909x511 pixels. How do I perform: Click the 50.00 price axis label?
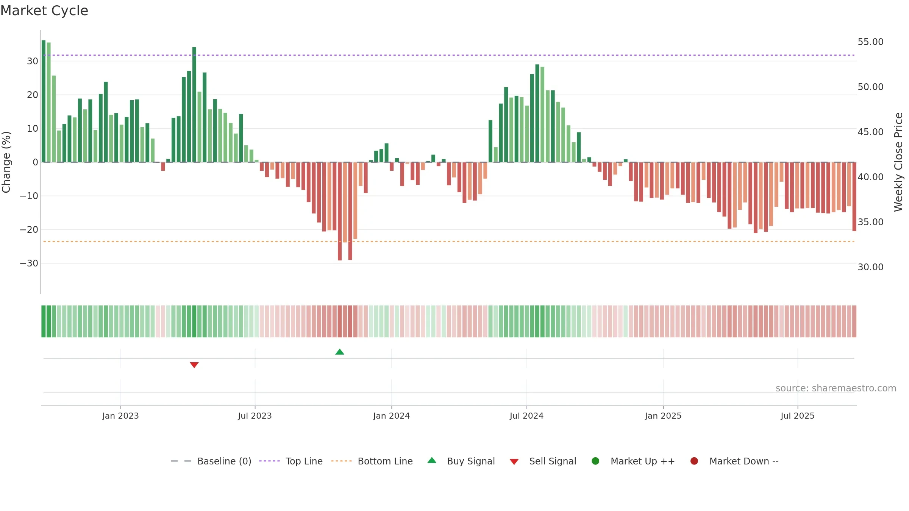tap(870, 87)
